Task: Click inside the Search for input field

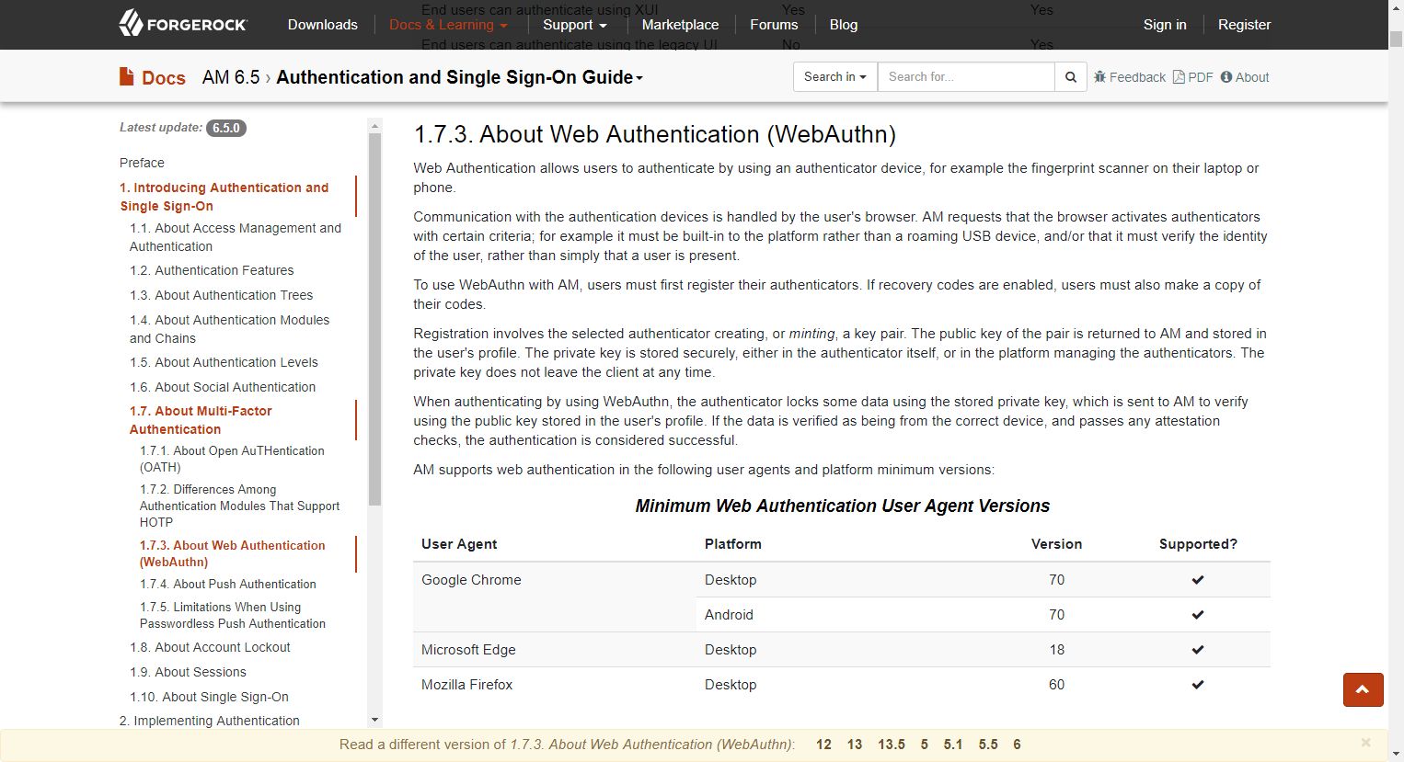Action: (x=966, y=76)
